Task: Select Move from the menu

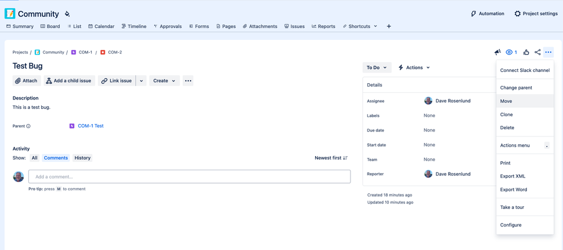Action: click(525, 101)
